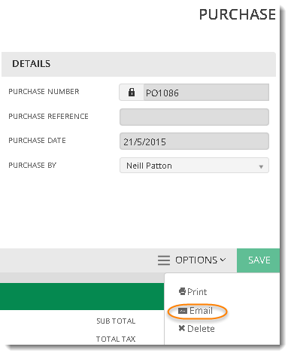Viewport: 291px width, 356px height.
Task: Open the Neill Patton combo box
Action: pos(194,166)
